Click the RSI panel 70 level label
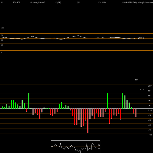 click(x=2, y=35)
